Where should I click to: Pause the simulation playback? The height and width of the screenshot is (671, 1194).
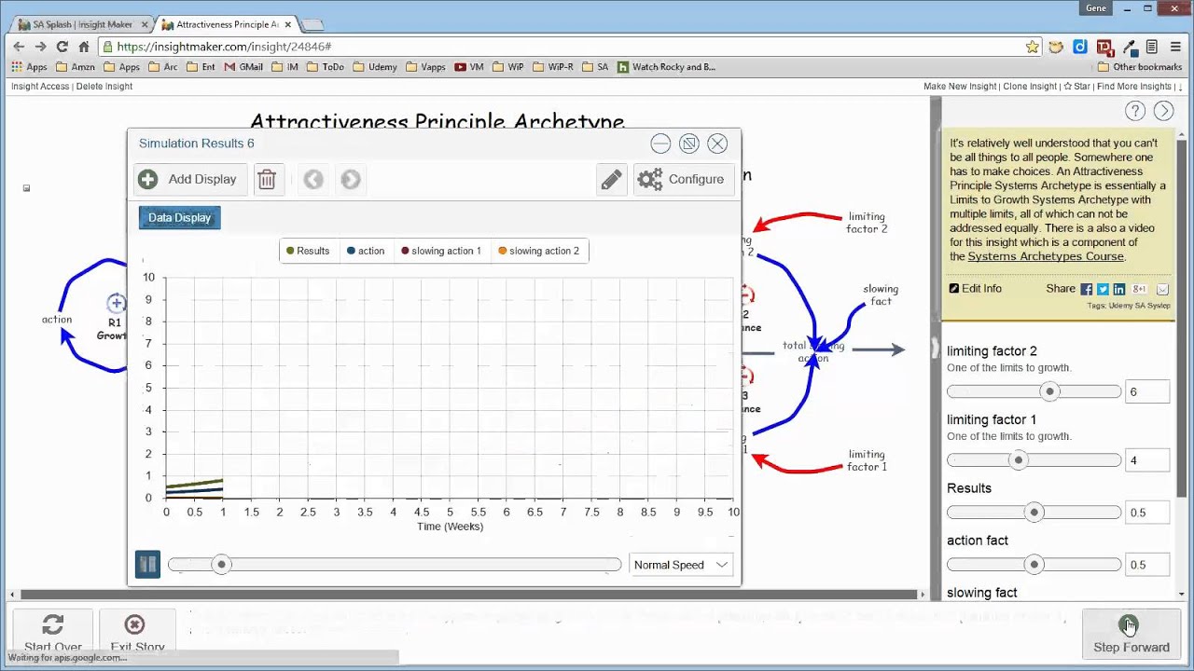[147, 564]
